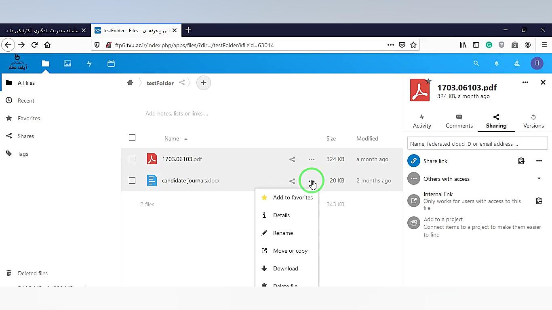Image resolution: width=552 pixels, height=310 pixels.
Task: Choose Rename from the context menu
Action: (283, 233)
